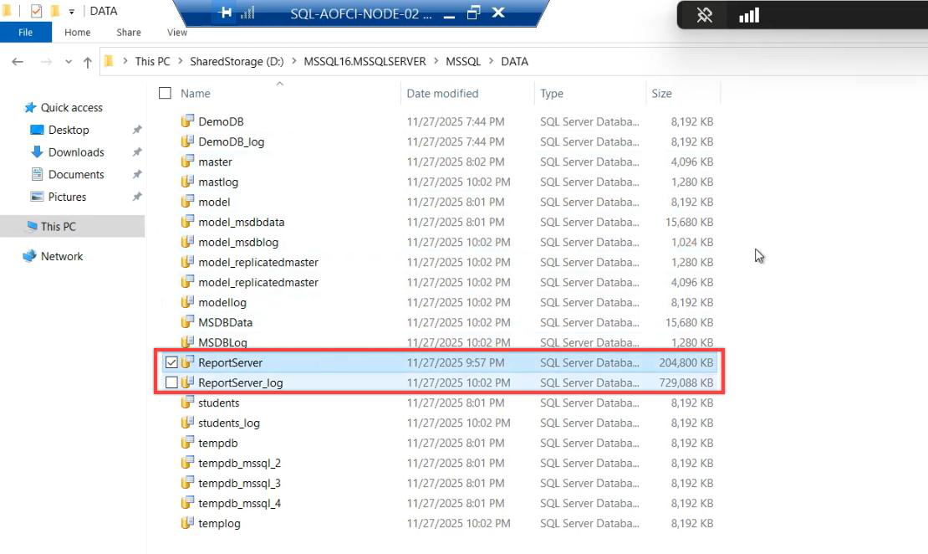Click the master database file icon
928x554 pixels.
tap(187, 162)
